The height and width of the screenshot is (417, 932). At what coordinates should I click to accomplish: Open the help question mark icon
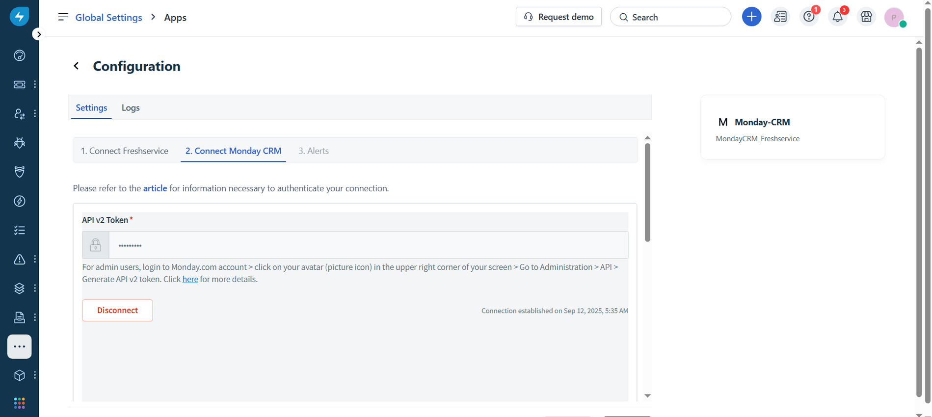tap(809, 17)
